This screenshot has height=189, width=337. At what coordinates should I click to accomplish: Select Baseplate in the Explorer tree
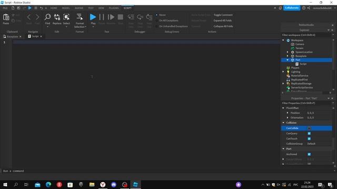[301, 56]
